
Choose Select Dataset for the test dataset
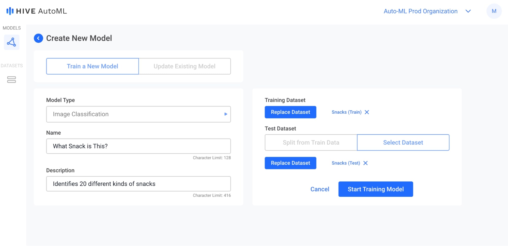pyautogui.click(x=403, y=142)
